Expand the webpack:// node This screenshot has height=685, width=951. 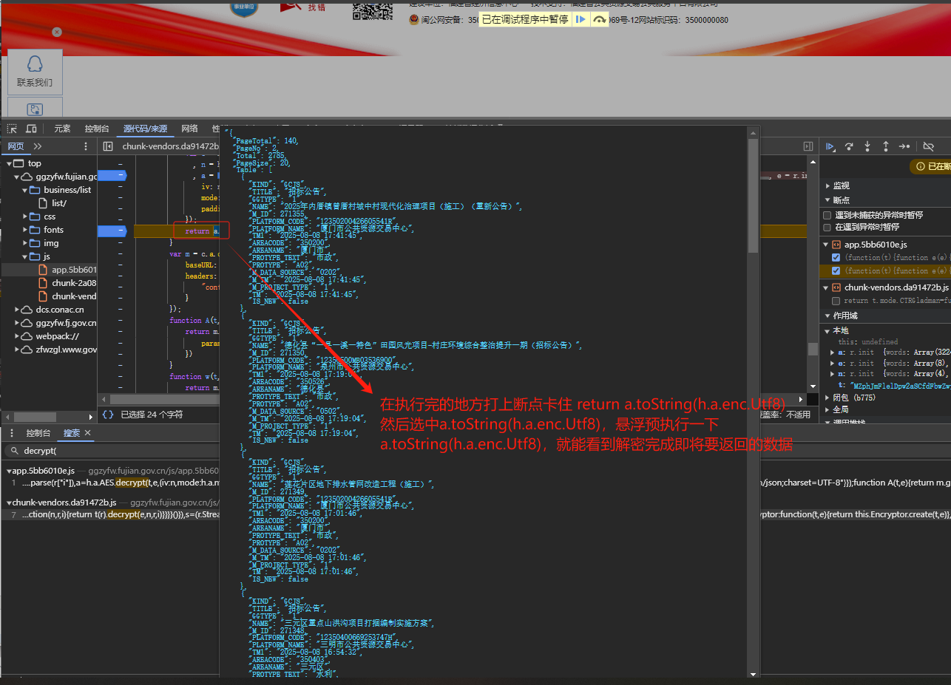pyautogui.click(x=18, y=336)
